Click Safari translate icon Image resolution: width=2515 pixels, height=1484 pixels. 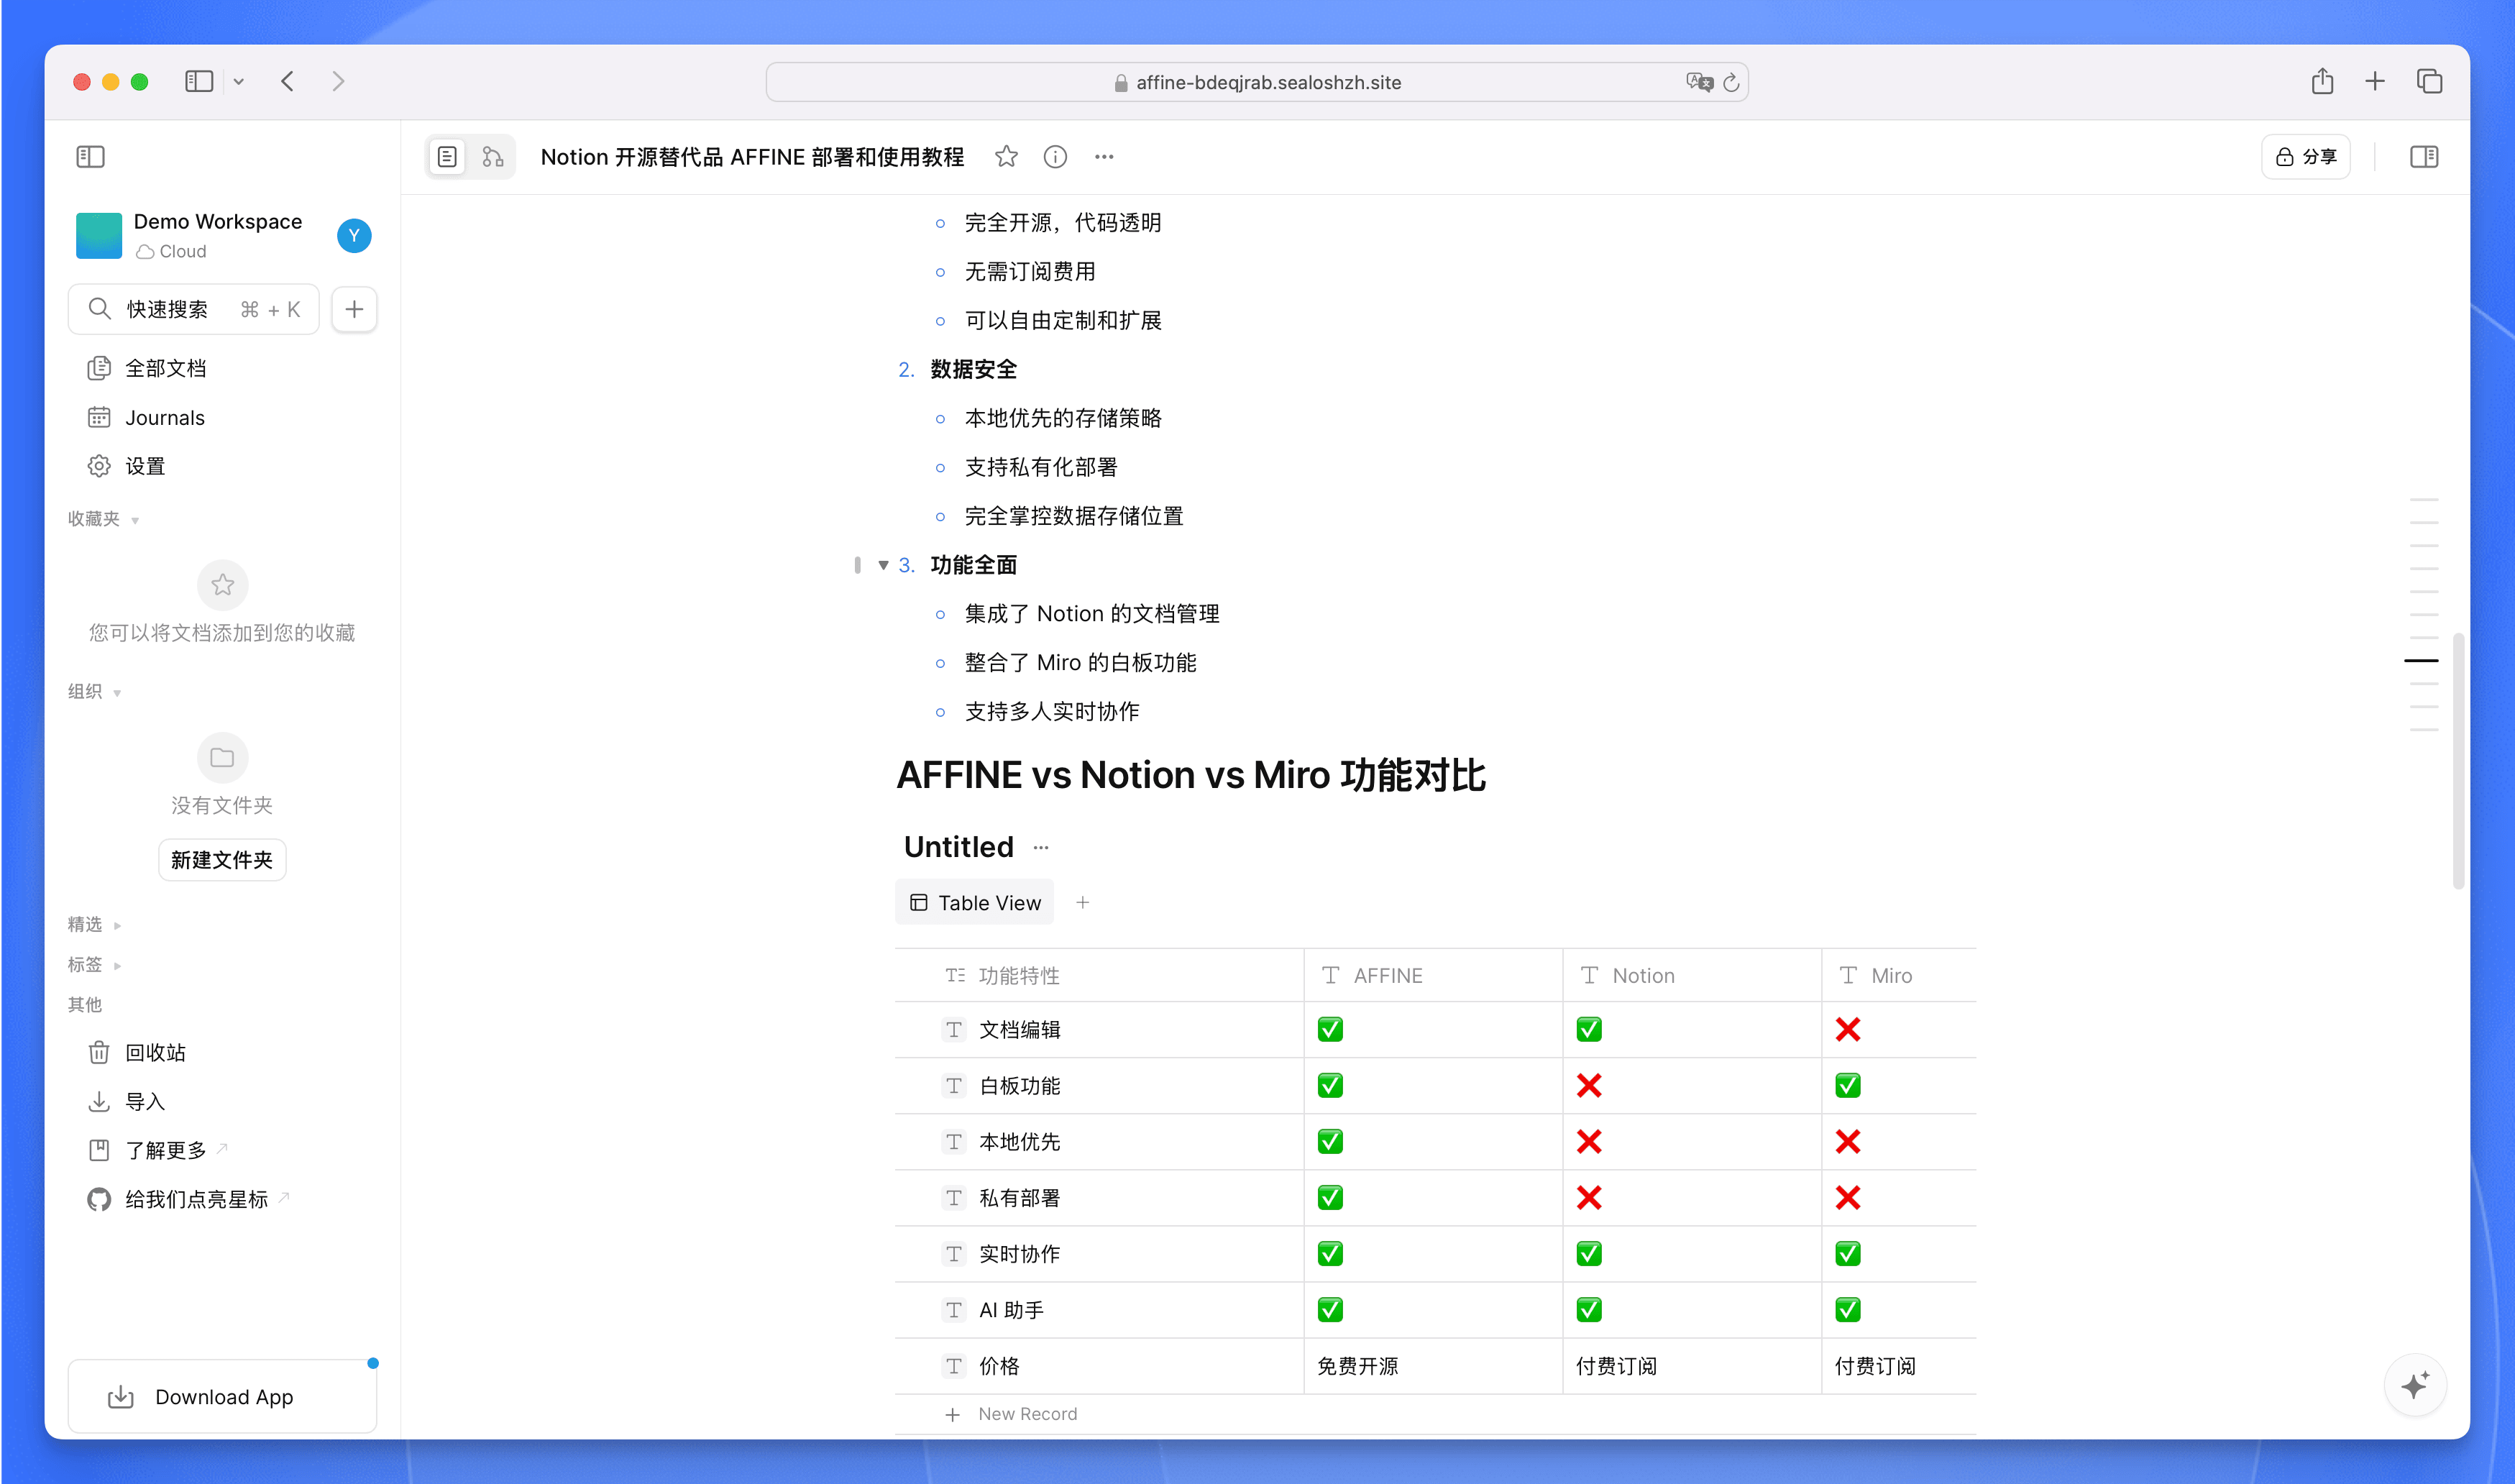click(x=1699, y=82)
